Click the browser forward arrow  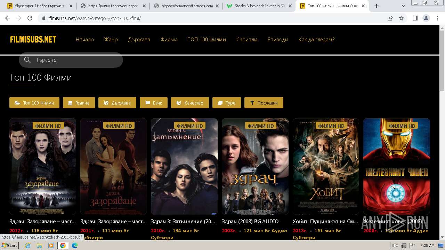click(19, 18)
